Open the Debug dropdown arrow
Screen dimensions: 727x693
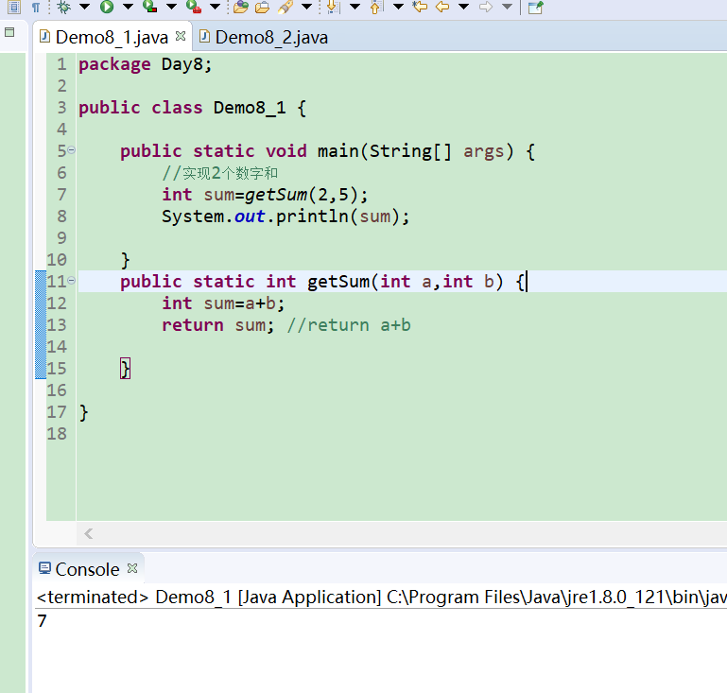[84, 7]
